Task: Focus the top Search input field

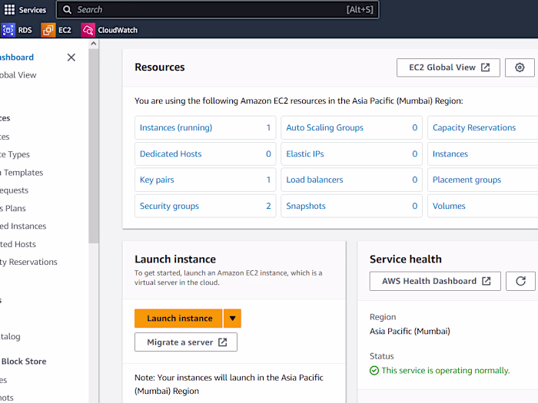Action: click(x=218, y=9)
